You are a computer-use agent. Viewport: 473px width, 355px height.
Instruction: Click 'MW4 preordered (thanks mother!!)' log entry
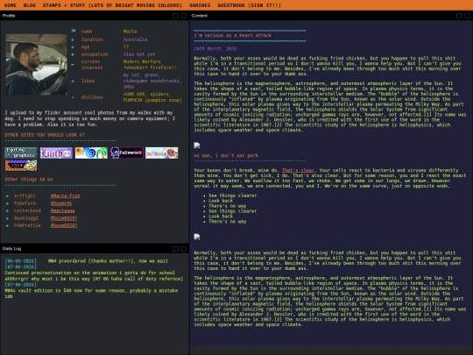click(108, 261)
